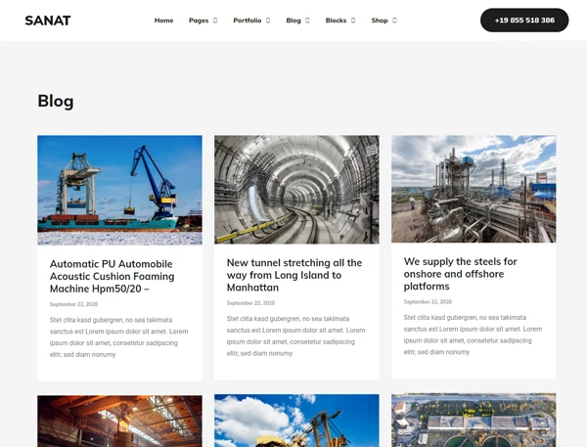Open the Home menu item
The width and height of the screenshot is (587, 447).
(163, 21)
